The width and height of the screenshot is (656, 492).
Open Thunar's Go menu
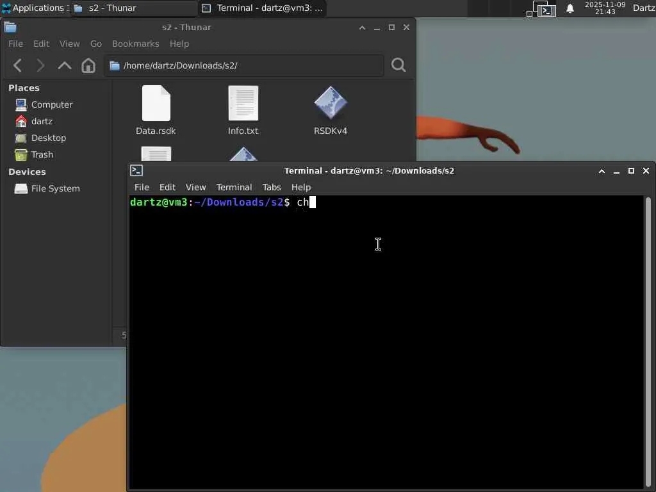[96, 44]
